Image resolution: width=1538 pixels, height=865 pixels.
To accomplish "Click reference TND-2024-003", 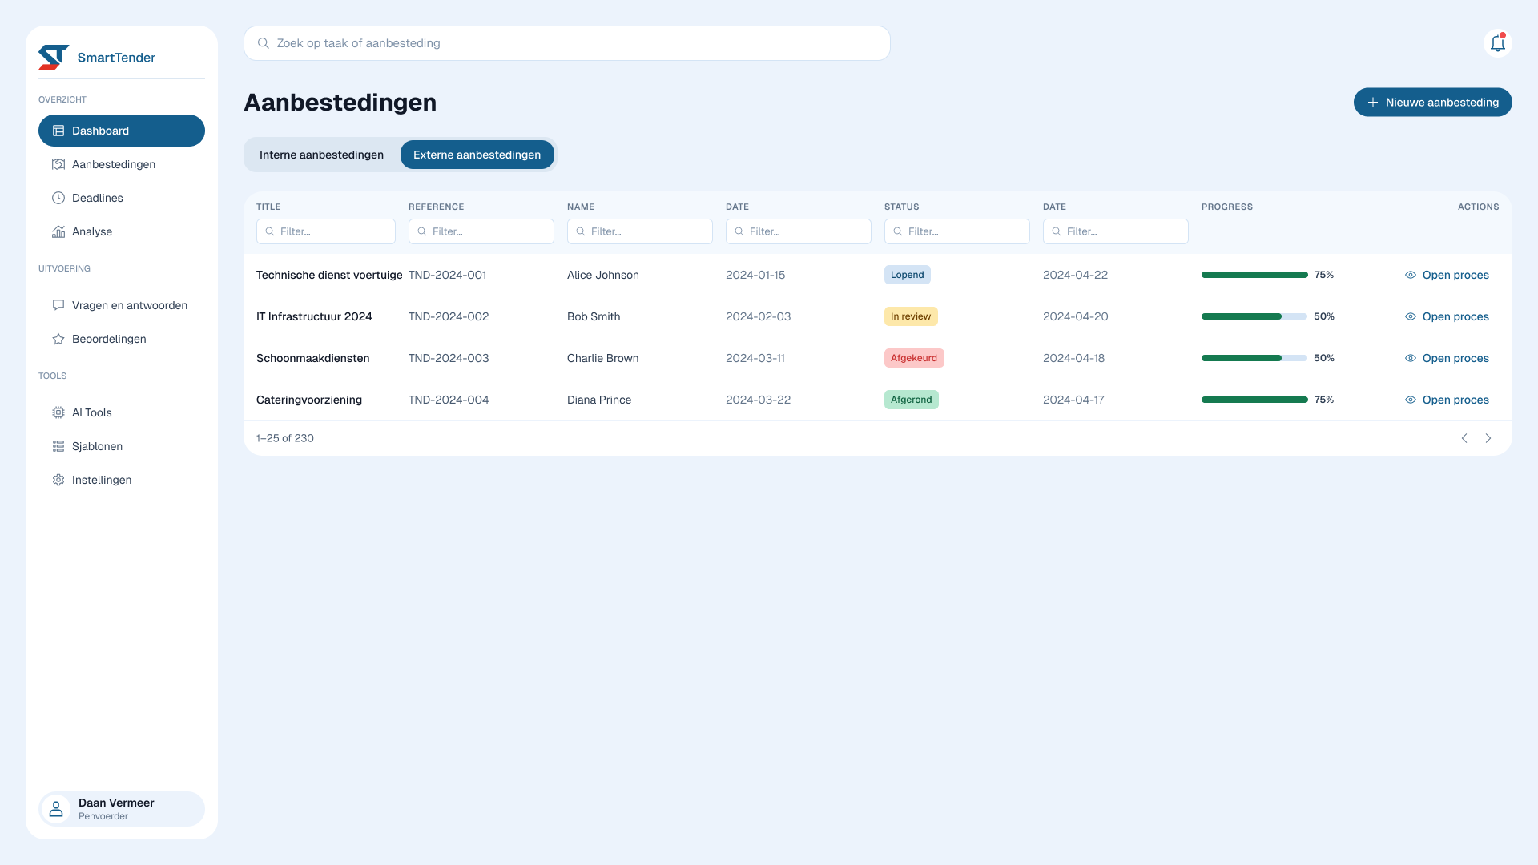I will pyautogui.click(x=449, y=358).
